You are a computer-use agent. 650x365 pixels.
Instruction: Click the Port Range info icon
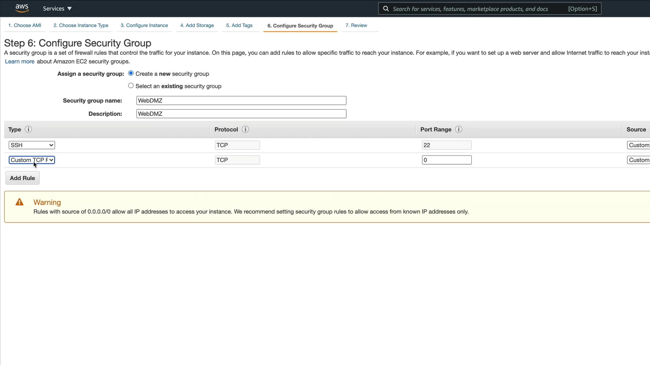pyautogui.click(x=459, y=129)
